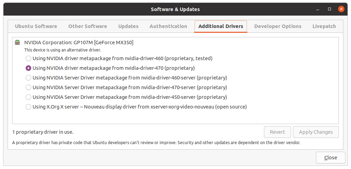The image size is (351, 169).
Task: Click the 'This device is using an alternative driver' text
Action: pyautogui.click(x=62, y=50)
